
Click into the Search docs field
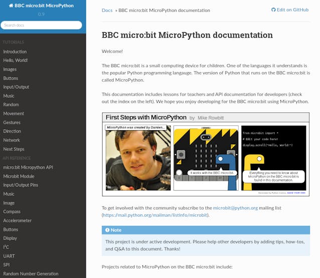click(x=41, y=25)
